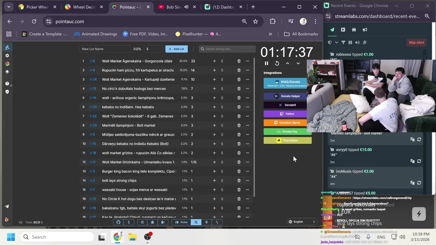Viewport: 436px width, 245px height.
Task: Open the layers stack icon in sidebar
Action: (x=7, y=72)
